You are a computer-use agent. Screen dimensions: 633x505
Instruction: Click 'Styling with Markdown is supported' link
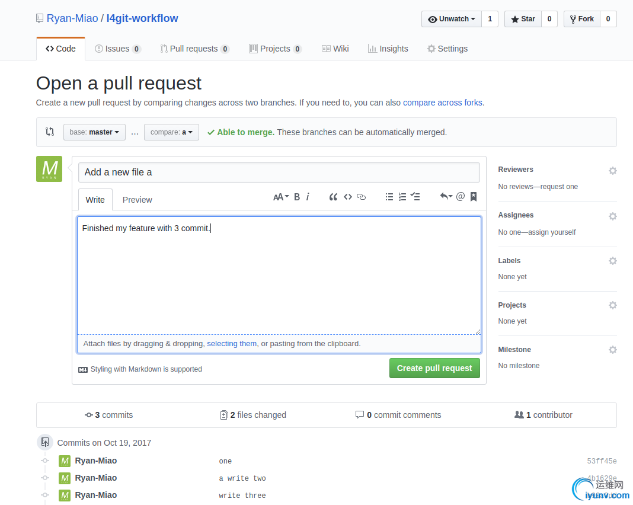(146, 369)
